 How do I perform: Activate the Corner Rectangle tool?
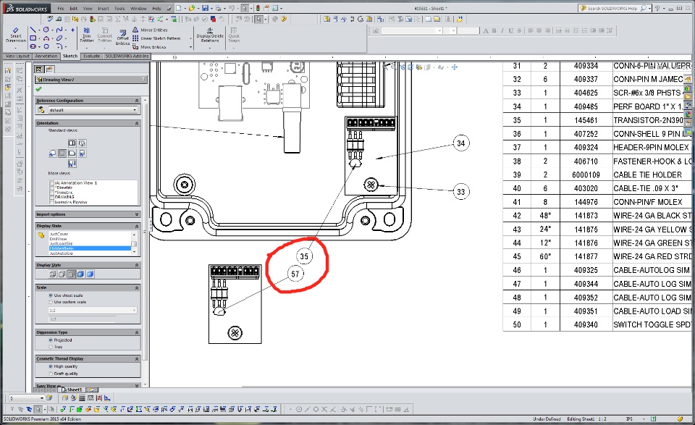33,38
